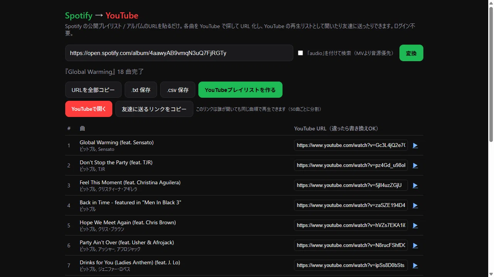Play the Global Warming track on YouTube

415,145
